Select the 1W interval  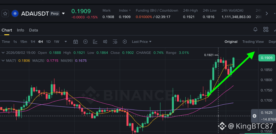pyautogui.click(x=57, y=42)
